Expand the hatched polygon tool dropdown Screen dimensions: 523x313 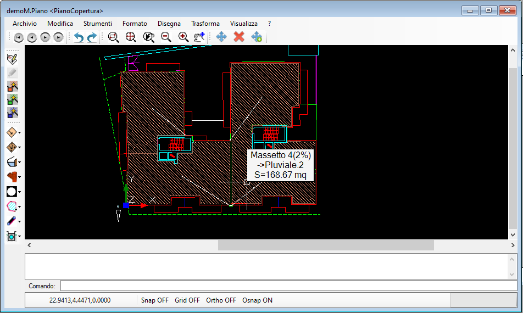click(19, 206)
